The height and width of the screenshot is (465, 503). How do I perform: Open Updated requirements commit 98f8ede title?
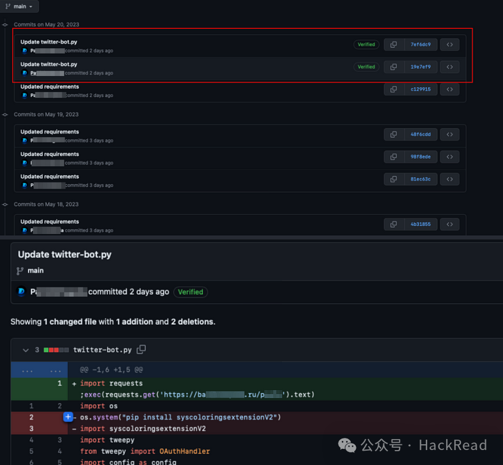(49, 154)
